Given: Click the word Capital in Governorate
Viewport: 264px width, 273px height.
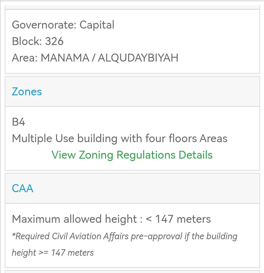Looking at the screenshot, I should coord(97,25).
